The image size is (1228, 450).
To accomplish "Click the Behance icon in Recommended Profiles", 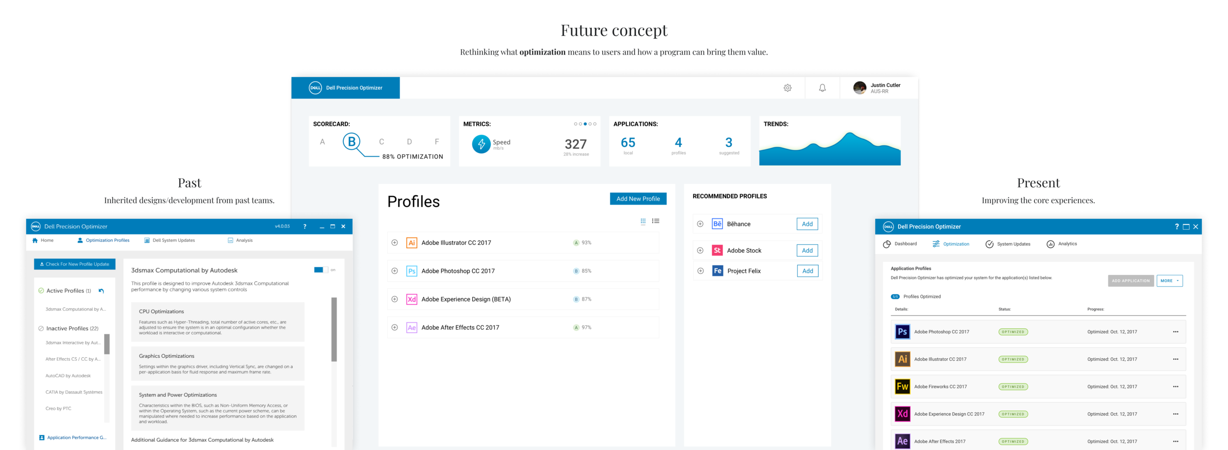I will [x=717, y=224].
